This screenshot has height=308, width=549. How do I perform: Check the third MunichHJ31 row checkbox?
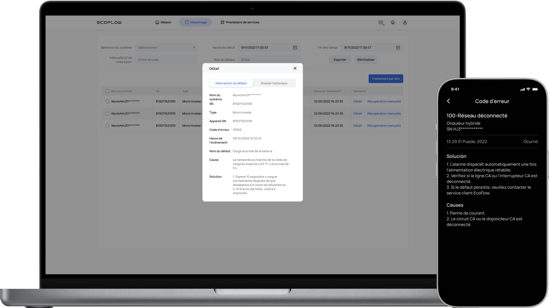(x=107, y=126)
